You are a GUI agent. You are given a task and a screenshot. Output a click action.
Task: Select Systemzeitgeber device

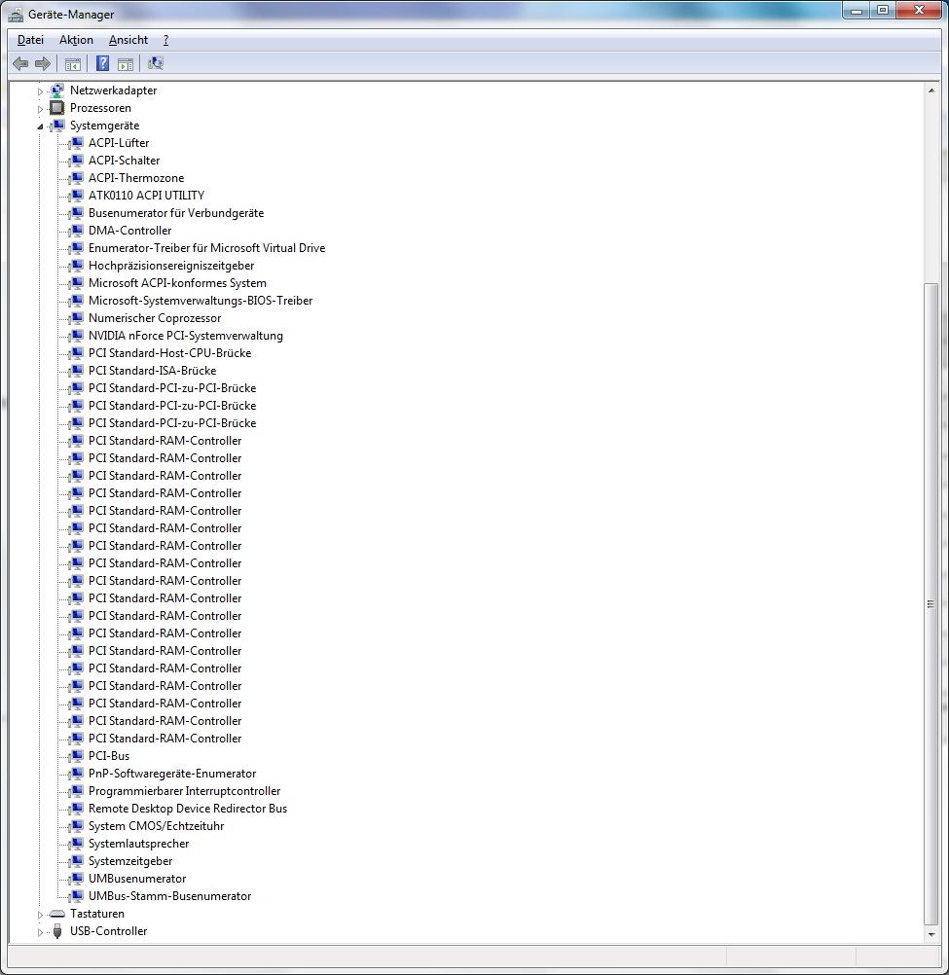coord(130,861)
